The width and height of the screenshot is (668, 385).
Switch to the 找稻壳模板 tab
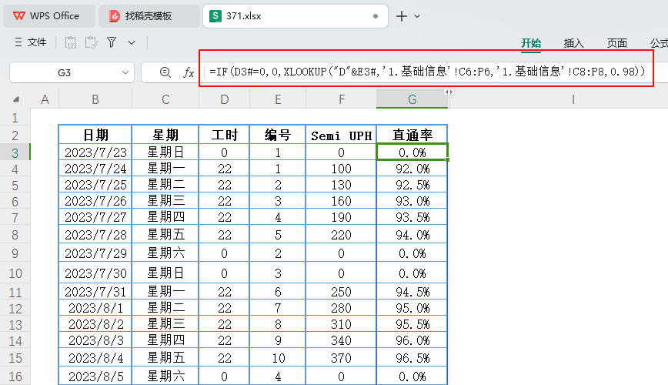[x=149, y=16]
